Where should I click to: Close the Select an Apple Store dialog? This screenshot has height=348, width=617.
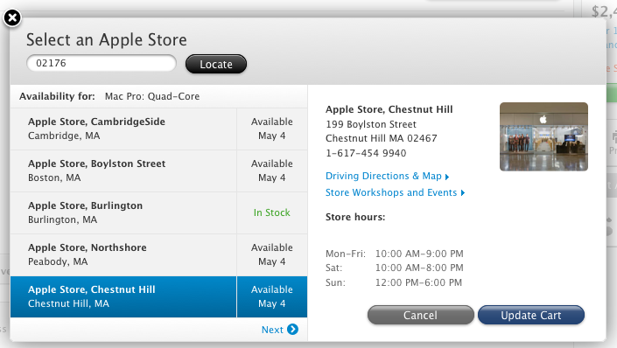pyautogui.click(x=12, y=17)
